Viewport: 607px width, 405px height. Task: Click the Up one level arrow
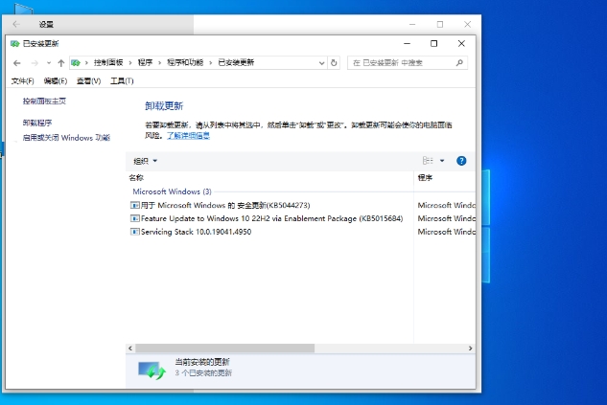point(60,62)
